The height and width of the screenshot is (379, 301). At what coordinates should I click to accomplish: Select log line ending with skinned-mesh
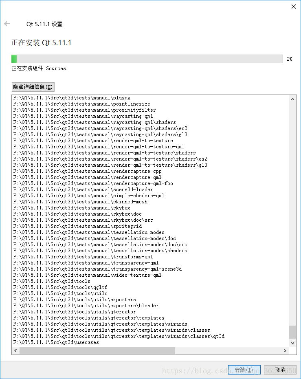click(x=80, y=202)
